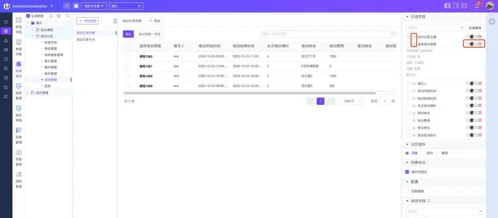Toggle the 级联删除 checkbox

[x=407, y=191]
